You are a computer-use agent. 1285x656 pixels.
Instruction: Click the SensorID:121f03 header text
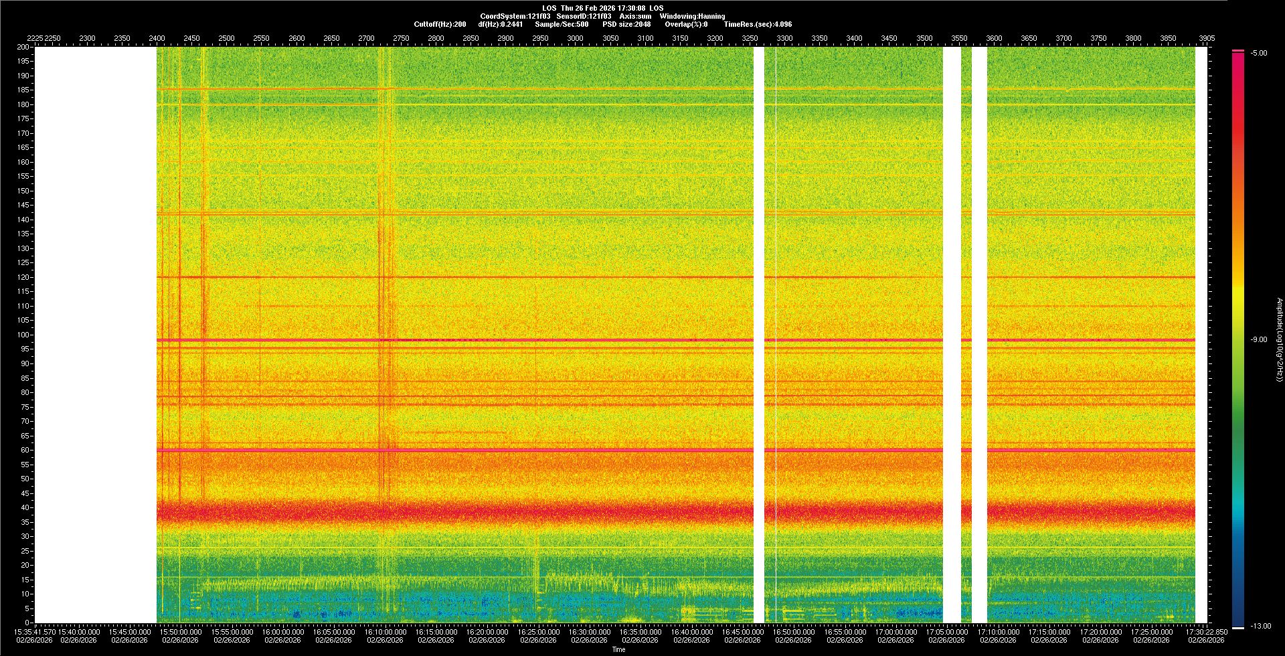[x=584, y=16]
